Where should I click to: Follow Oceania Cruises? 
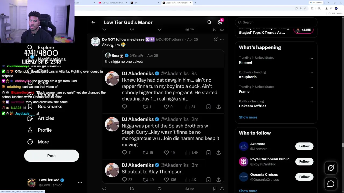pos(304,177)
